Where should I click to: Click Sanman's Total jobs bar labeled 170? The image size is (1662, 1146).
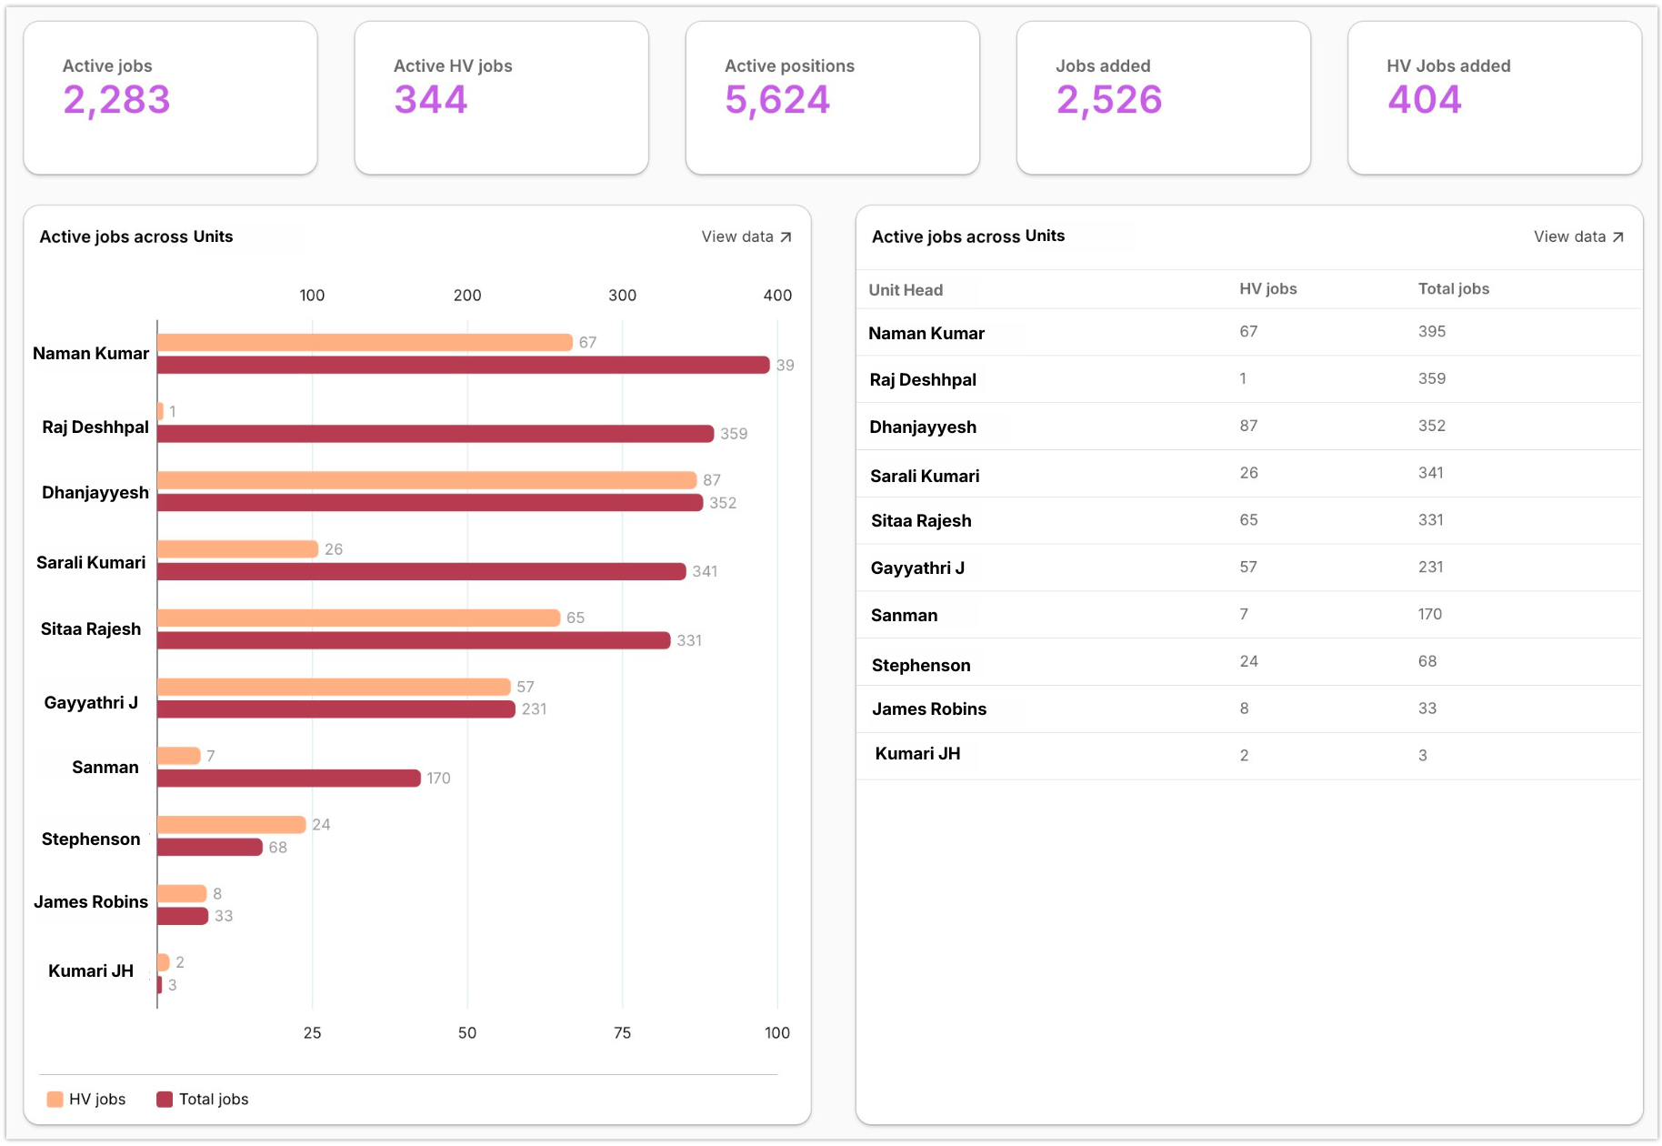(289, 778)
